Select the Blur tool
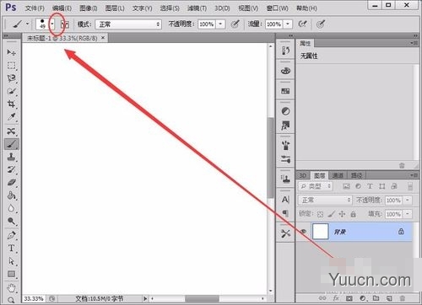Image resolution: width=422 pixels, height=305 pixels. point(11,208)
